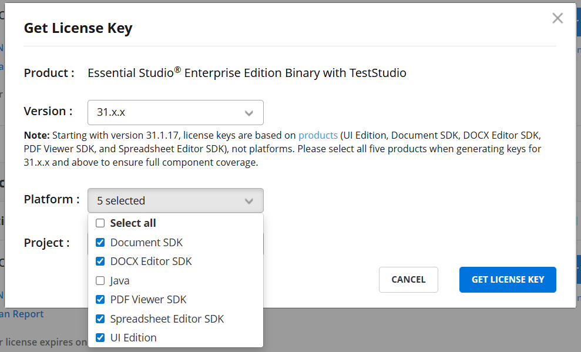This screenshot has width=581, height=352.
Task: Close the Get License Key dialog
Action: pos(557,18)
